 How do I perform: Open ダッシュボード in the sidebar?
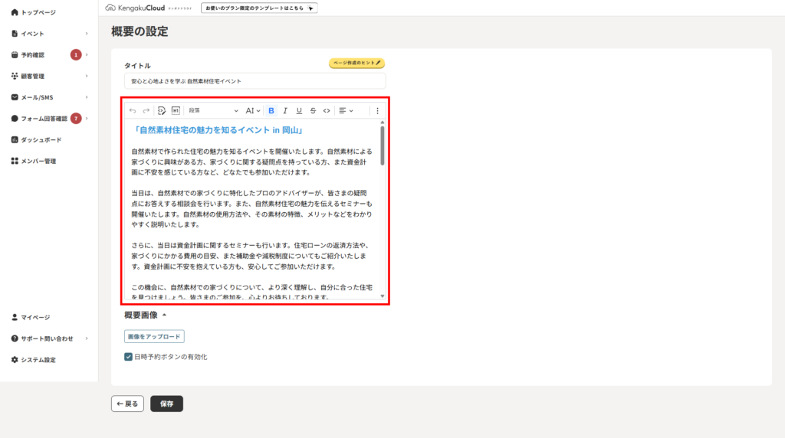(41, 140)
